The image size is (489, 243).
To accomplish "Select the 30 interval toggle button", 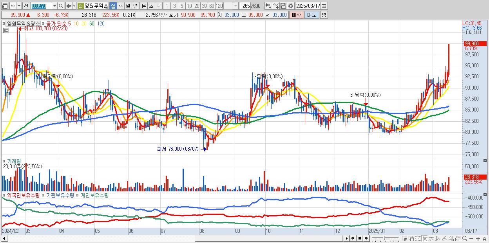I will [x=204, y=6].
